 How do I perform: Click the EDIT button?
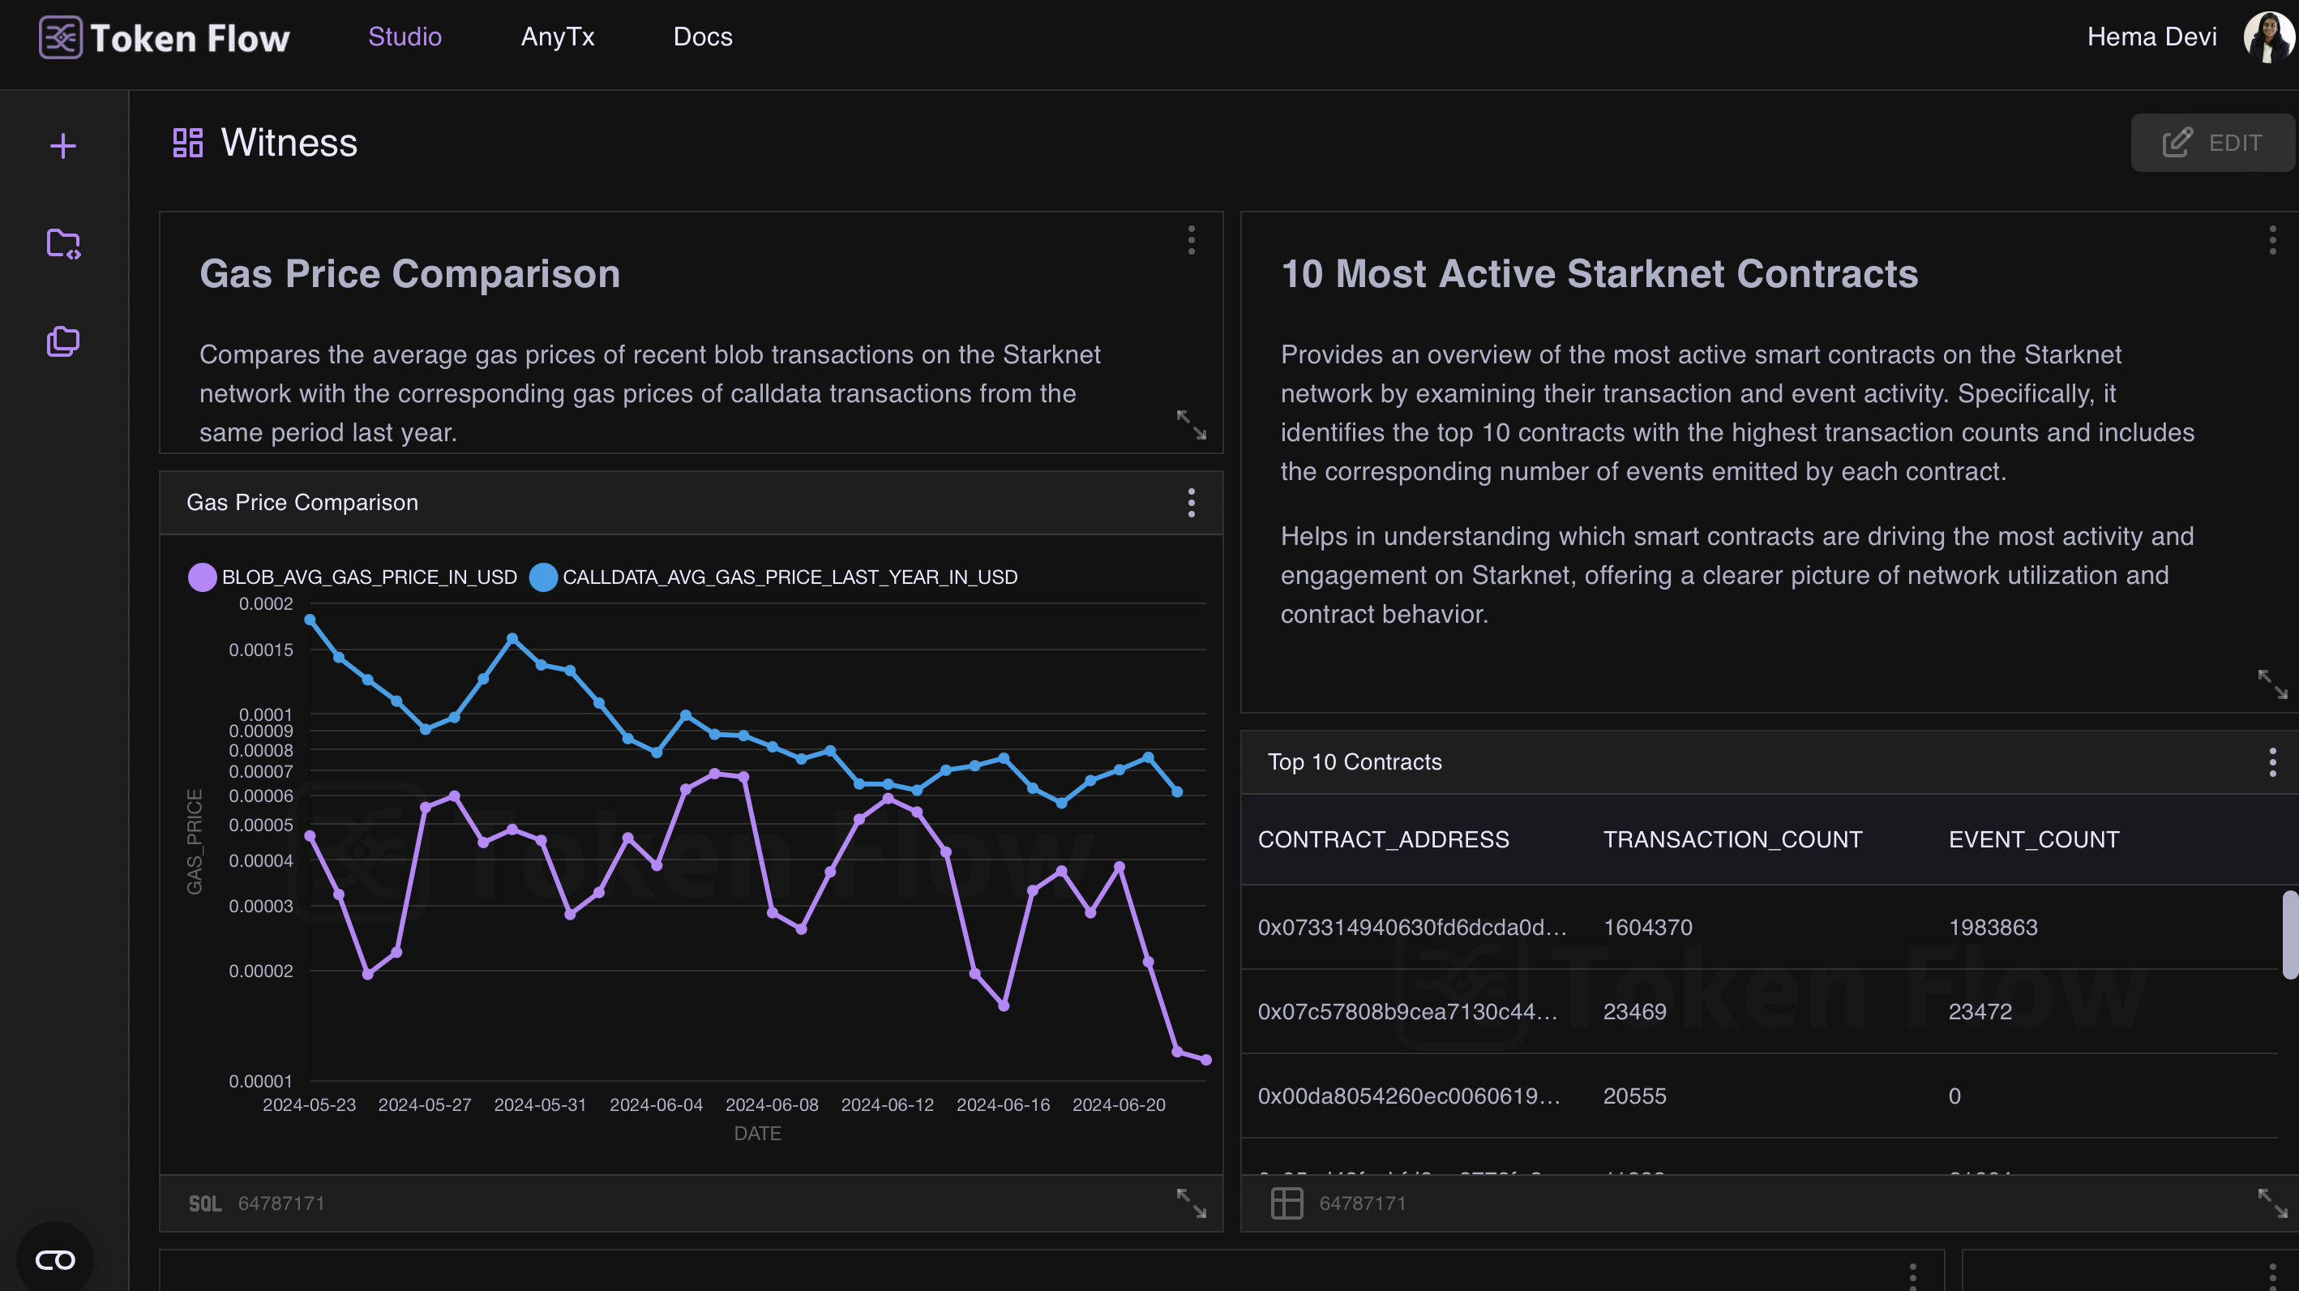point(2212,143)
